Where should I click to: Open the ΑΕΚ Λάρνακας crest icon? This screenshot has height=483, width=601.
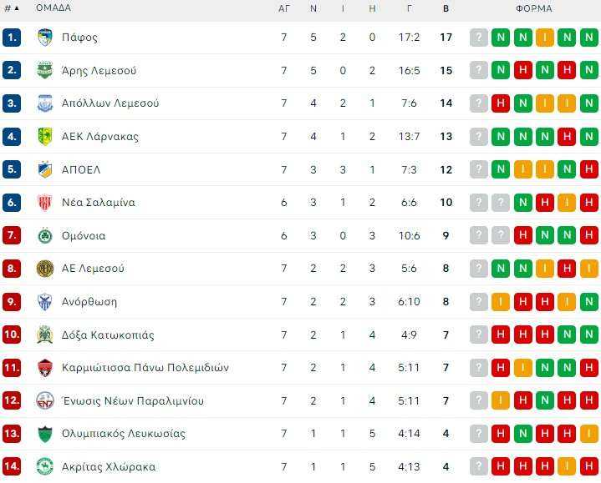(x=45, y=137)
